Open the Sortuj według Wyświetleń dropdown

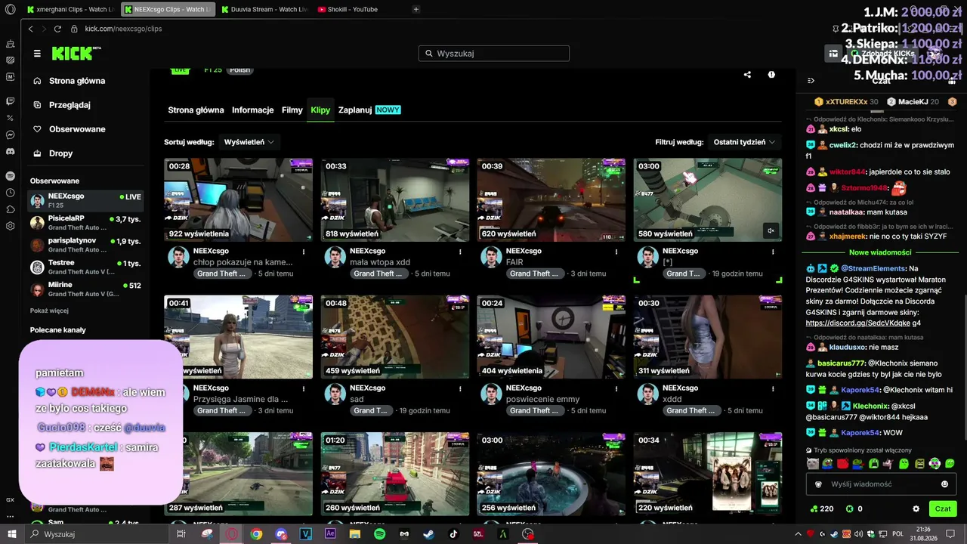point(249,142)
